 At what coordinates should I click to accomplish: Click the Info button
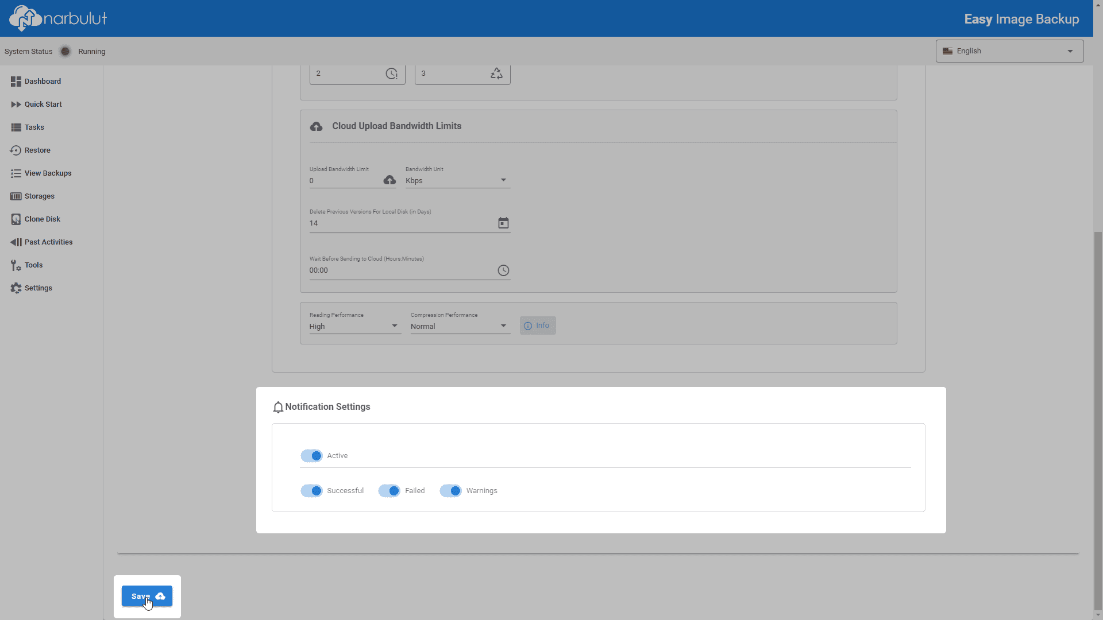click(x=538, y=325)
